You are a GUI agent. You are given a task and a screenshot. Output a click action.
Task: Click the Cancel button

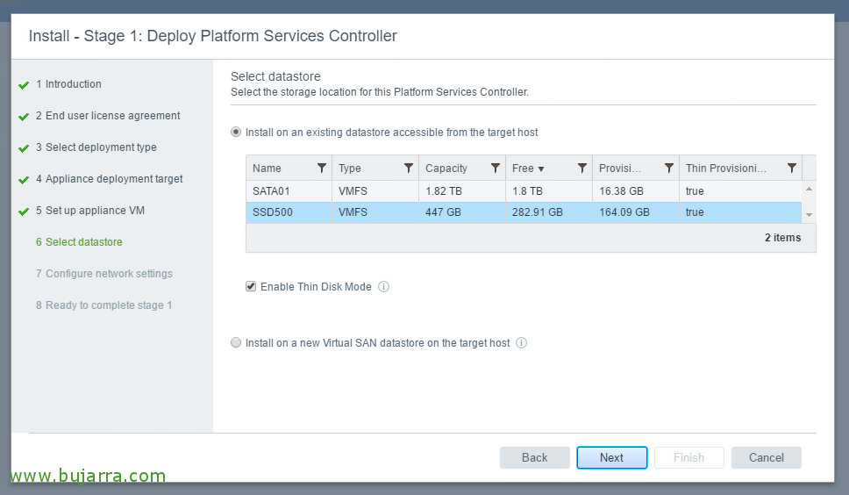click(767, 457)
